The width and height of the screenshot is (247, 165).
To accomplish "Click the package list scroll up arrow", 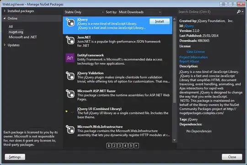I will point(174,19).
